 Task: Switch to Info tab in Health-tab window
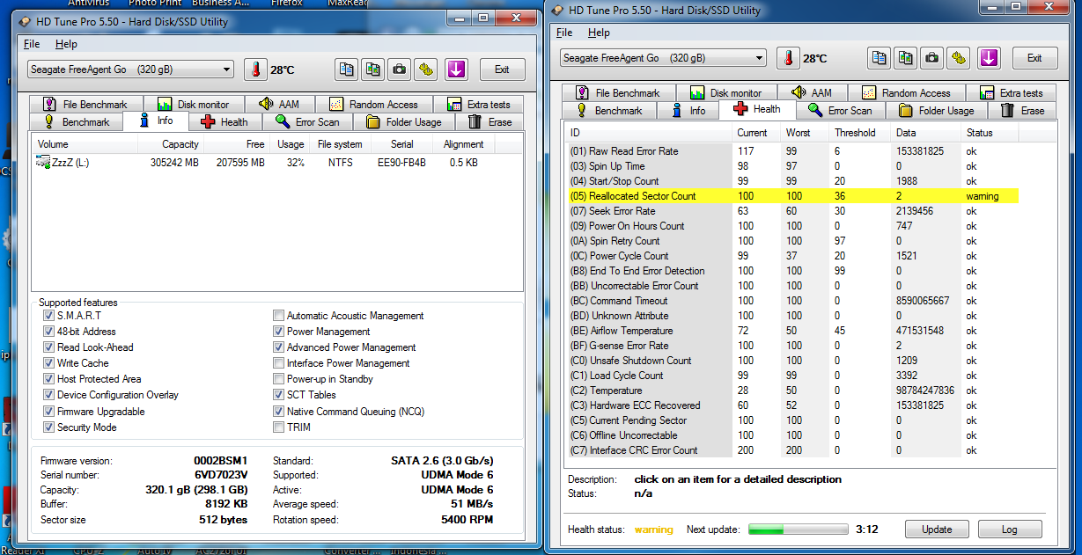688,111
